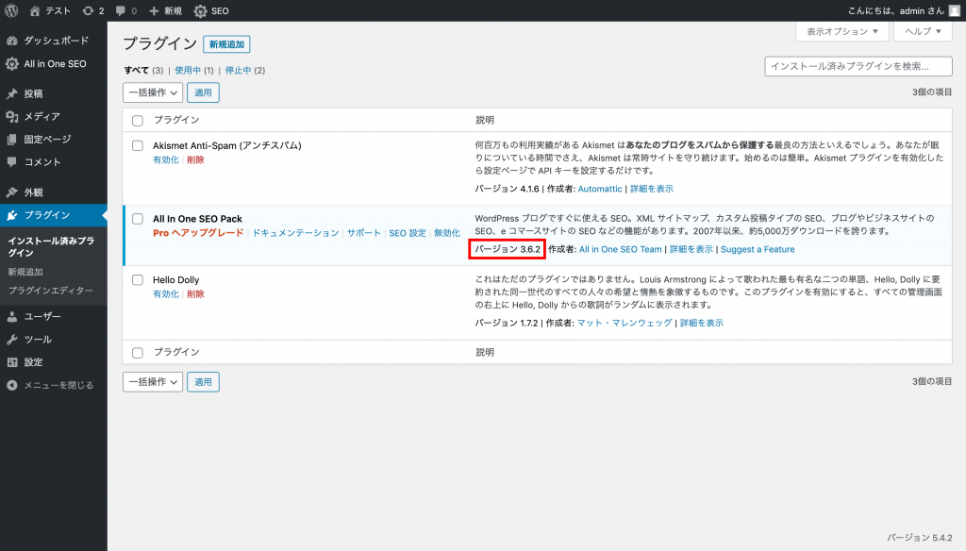Click the 設定 sidebar icon
The height and width of the screenshot is (551, 966).
coord(11,362)
